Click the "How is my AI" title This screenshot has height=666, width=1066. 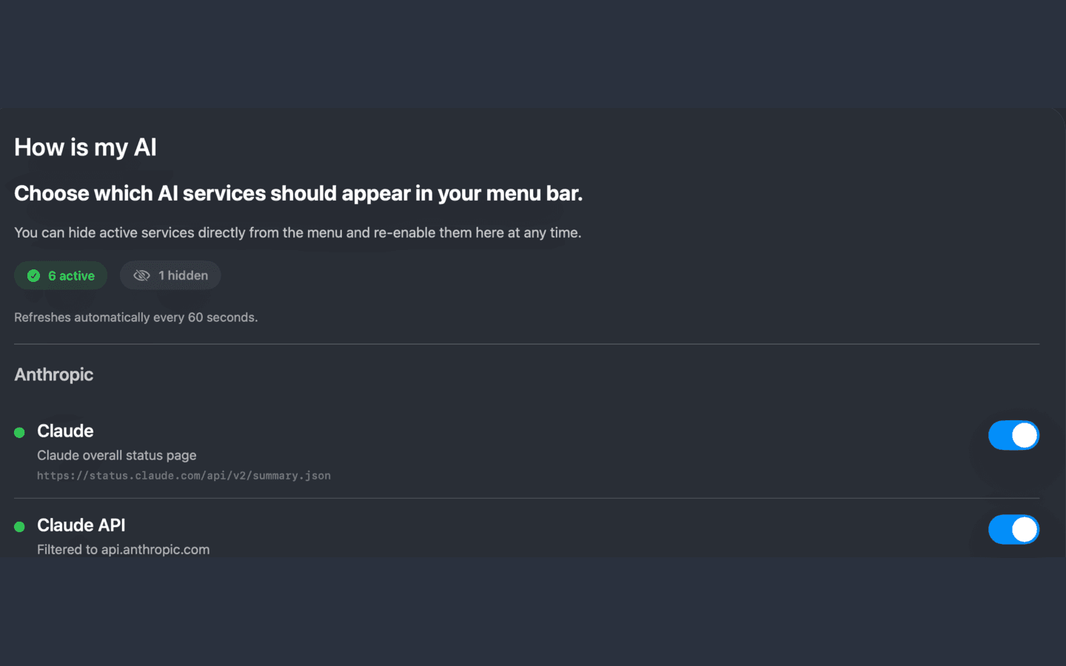[85, 147]
